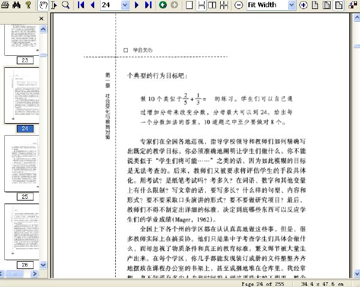Click thumbnail panel scroll right arrow
Screen dimensions: 360x287
point(34,274)
